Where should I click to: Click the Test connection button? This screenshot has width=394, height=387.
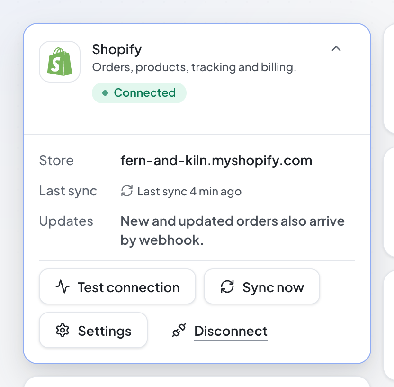click(117, 286)
